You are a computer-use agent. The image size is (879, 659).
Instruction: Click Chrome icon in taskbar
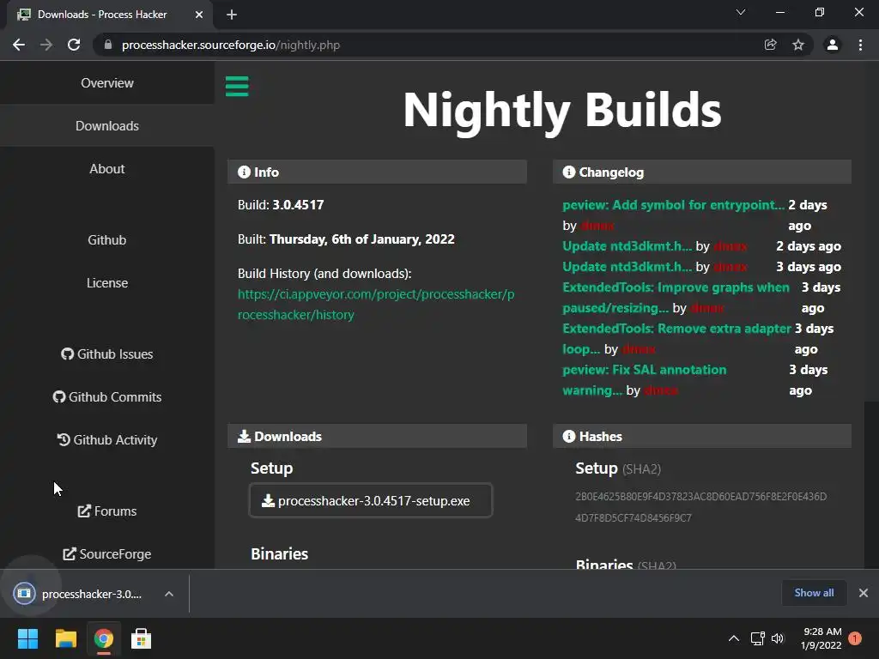tap(104, 638)
